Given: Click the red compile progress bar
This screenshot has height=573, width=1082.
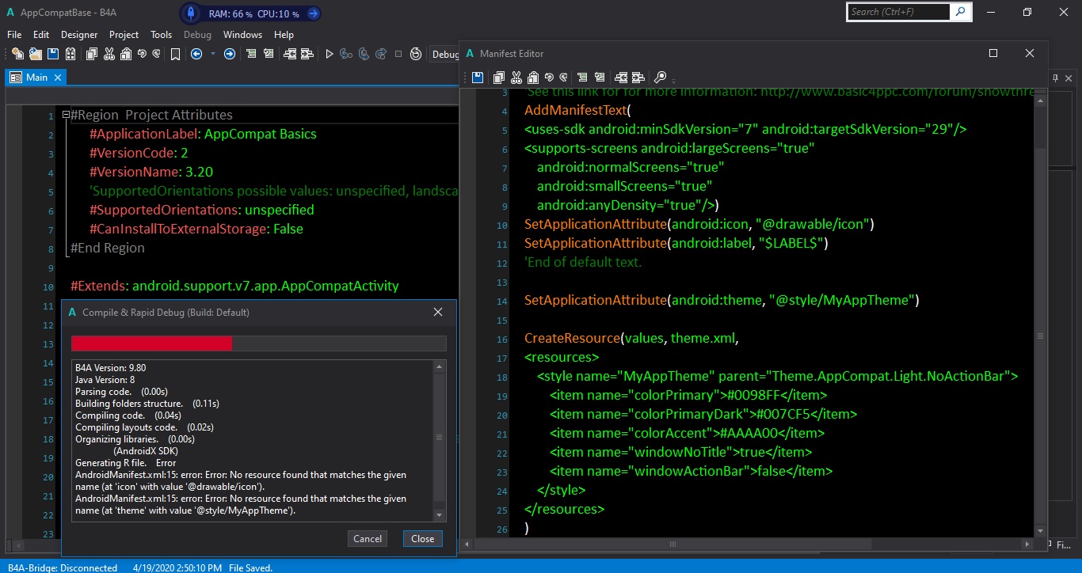Looking at the screenshot, I should [151, 343].
